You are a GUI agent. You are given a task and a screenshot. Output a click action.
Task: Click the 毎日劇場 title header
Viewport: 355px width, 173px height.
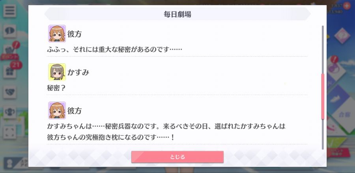click(177, 14)
